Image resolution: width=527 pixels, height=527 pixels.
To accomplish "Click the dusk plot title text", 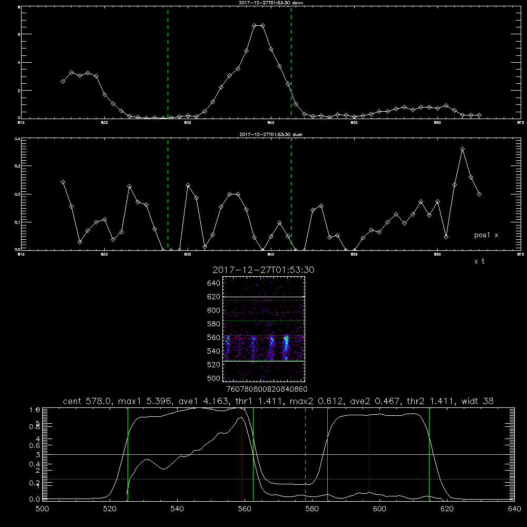I will click(x=271, y=134).
